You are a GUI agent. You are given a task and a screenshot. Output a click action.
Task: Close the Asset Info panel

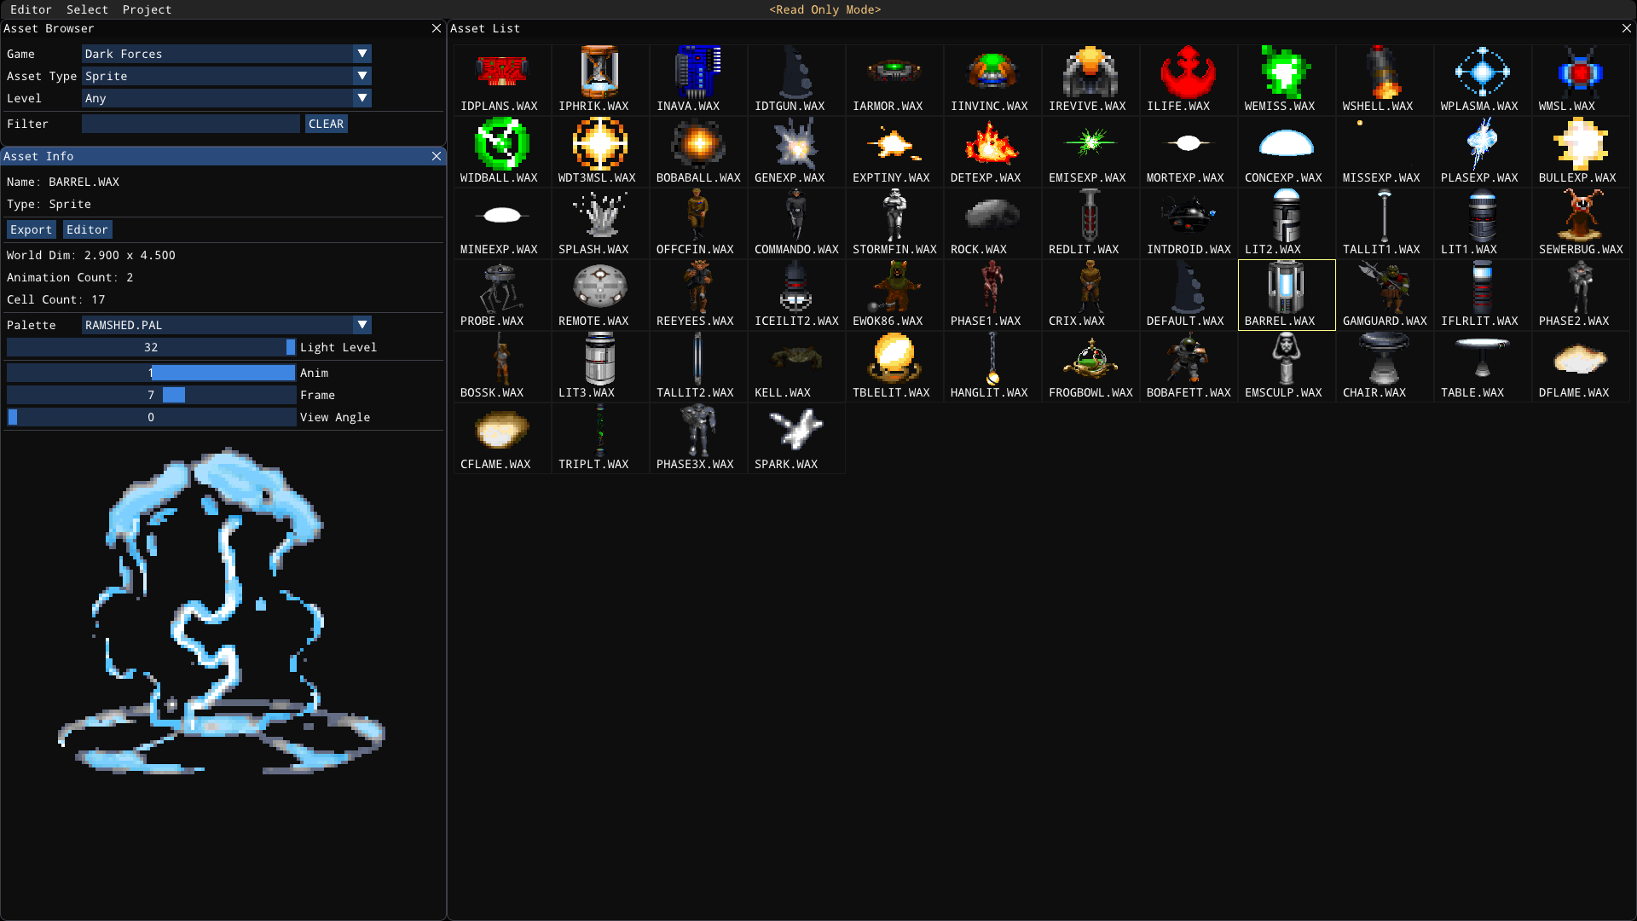click(x=437, y=156)
